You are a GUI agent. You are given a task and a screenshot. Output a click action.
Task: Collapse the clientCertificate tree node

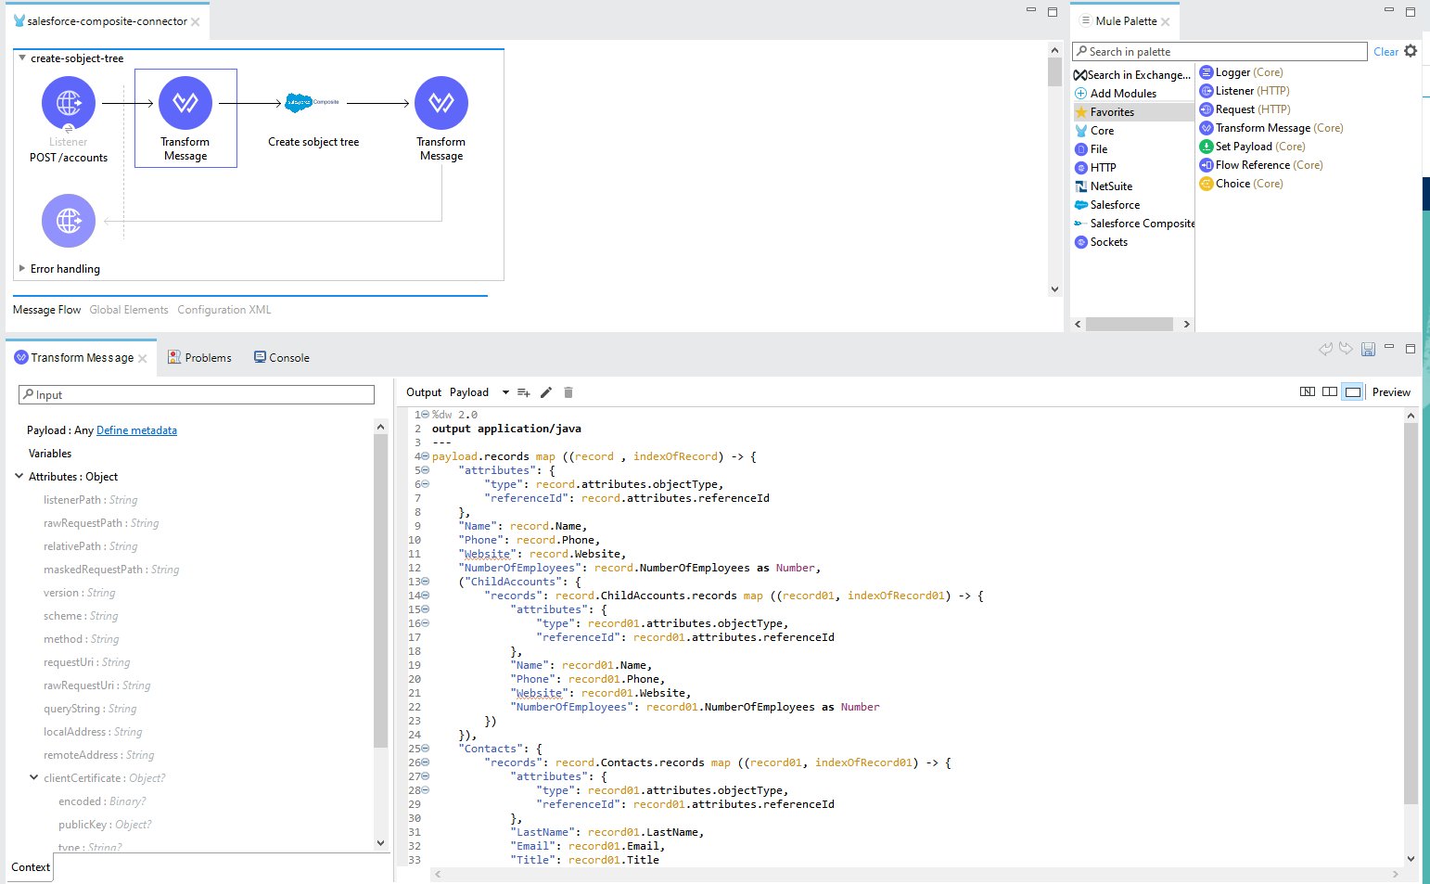coord(34,777)
